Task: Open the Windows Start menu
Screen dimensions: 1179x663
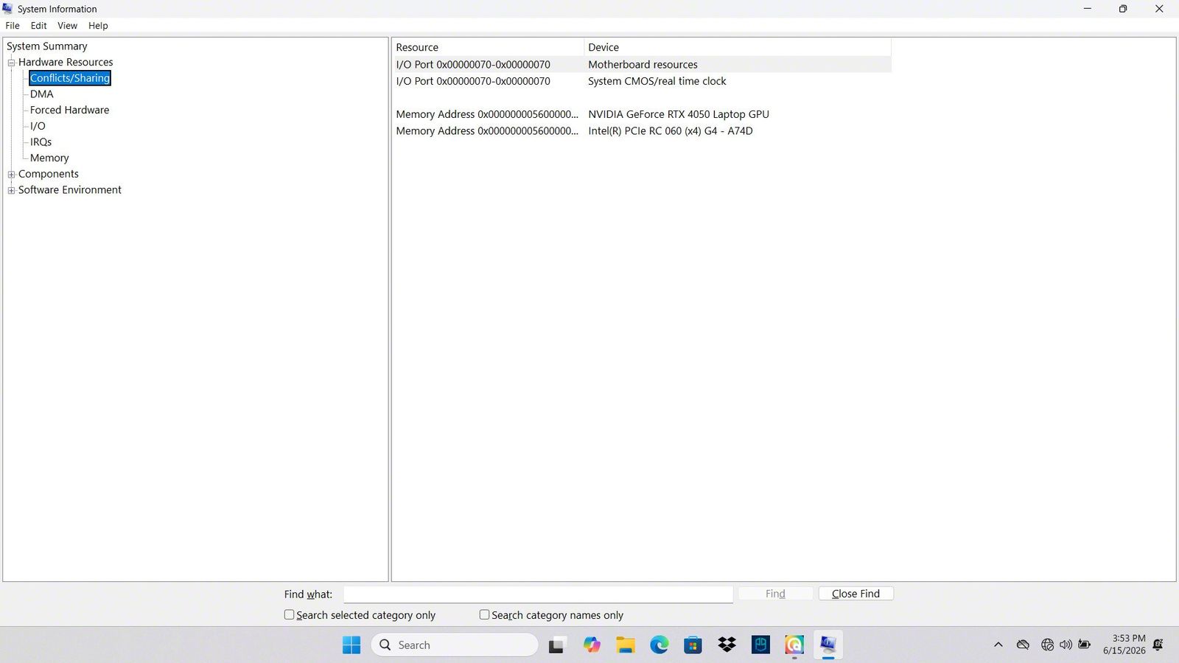Action: [351, 645]
